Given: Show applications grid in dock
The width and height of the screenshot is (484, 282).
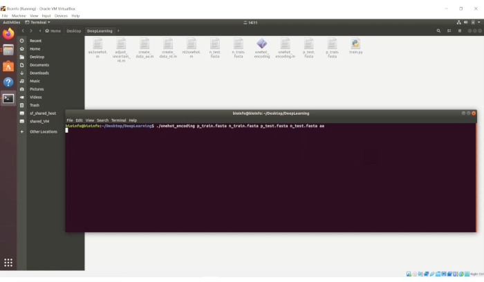Looking at the screenshot, I should [8, 263].
